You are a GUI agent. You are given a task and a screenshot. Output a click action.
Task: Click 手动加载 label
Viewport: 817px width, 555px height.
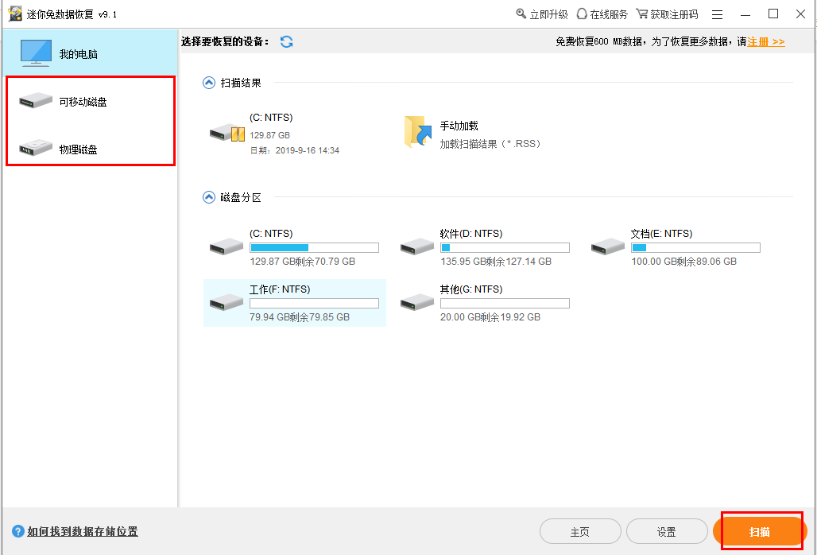click(x=459, y=126)
